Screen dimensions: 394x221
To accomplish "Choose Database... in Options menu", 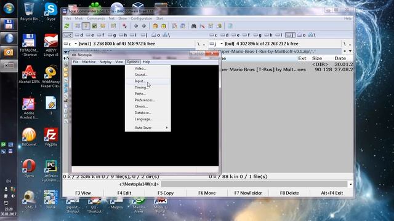I will (148, 113).
